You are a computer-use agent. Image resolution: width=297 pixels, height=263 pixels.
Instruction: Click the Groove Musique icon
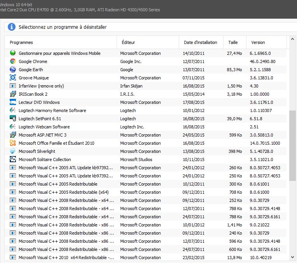tap(13, 77)
